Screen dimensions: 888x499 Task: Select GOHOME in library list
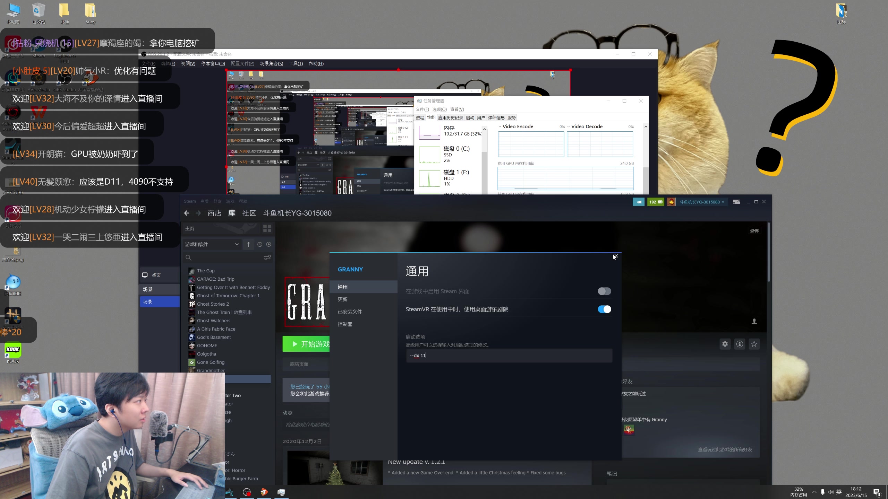[207, 345]
